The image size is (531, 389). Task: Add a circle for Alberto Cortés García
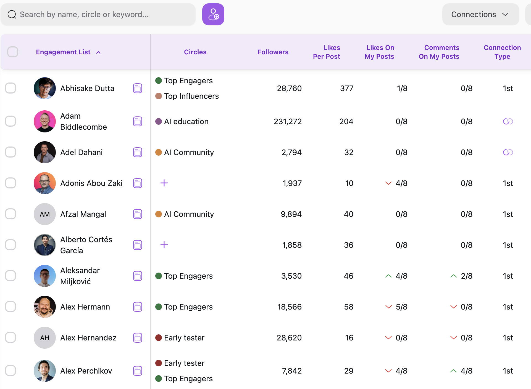pos(164,245)
